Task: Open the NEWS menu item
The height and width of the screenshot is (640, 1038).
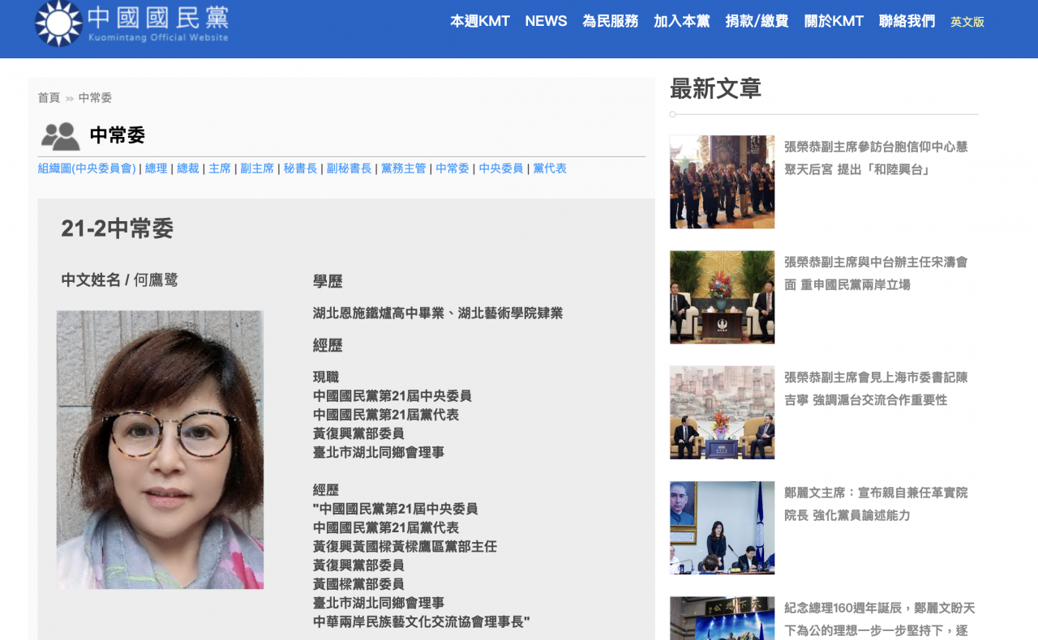Action: click(x=546, y=22)
